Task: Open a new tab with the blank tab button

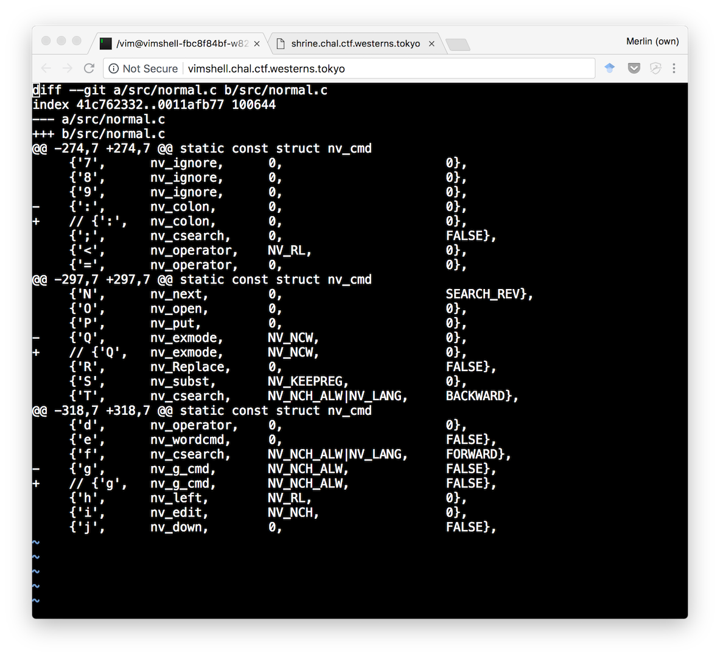Action: click(x=457, y=44)
